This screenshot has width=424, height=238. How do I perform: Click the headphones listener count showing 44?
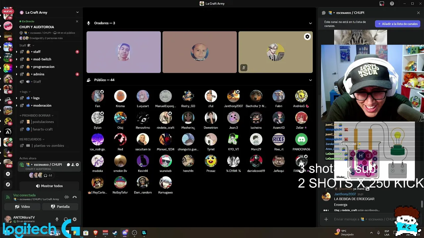[x=48, y=176]
